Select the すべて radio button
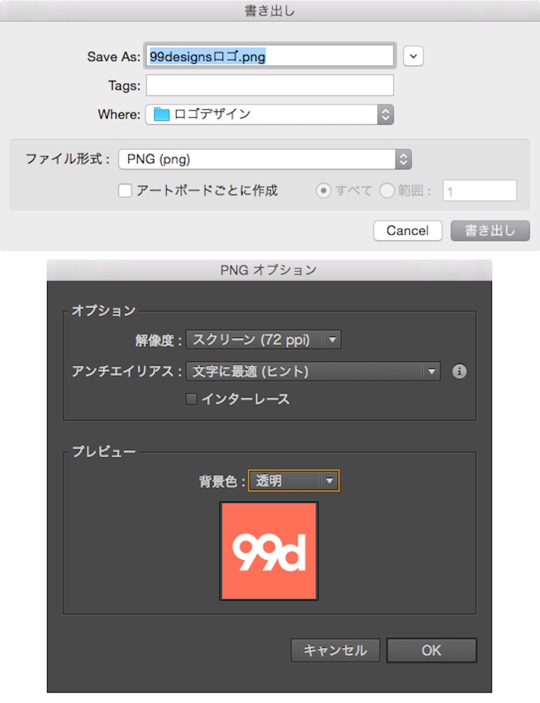The image size is (540, 703). 323,191
